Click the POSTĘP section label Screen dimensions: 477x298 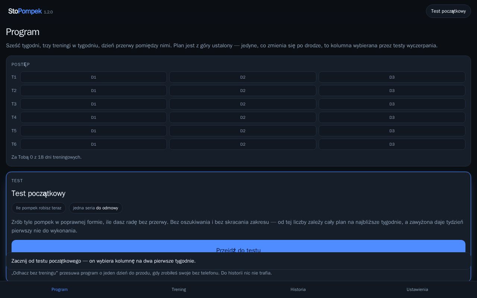(20, 64)
